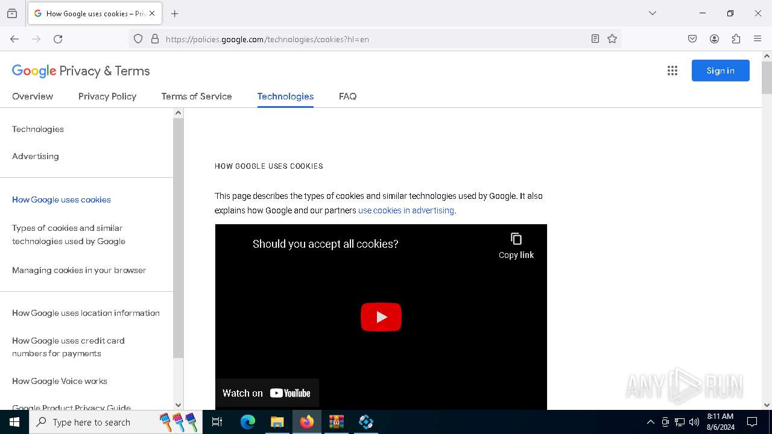Viewport: 772px width, 434px height.
Task: Open File Explorer from taskbar
Action: (277, 422)
